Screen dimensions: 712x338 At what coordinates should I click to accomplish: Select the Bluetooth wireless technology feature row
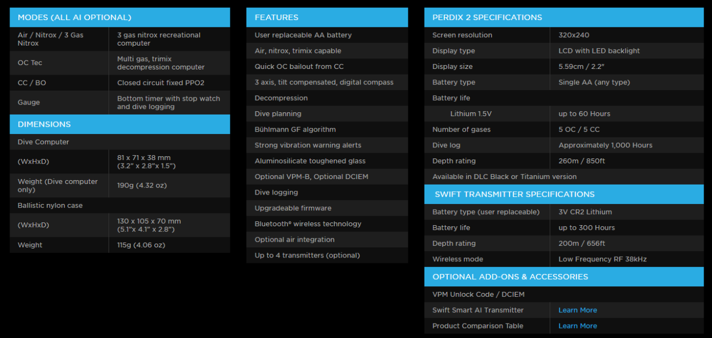point(308,224)
